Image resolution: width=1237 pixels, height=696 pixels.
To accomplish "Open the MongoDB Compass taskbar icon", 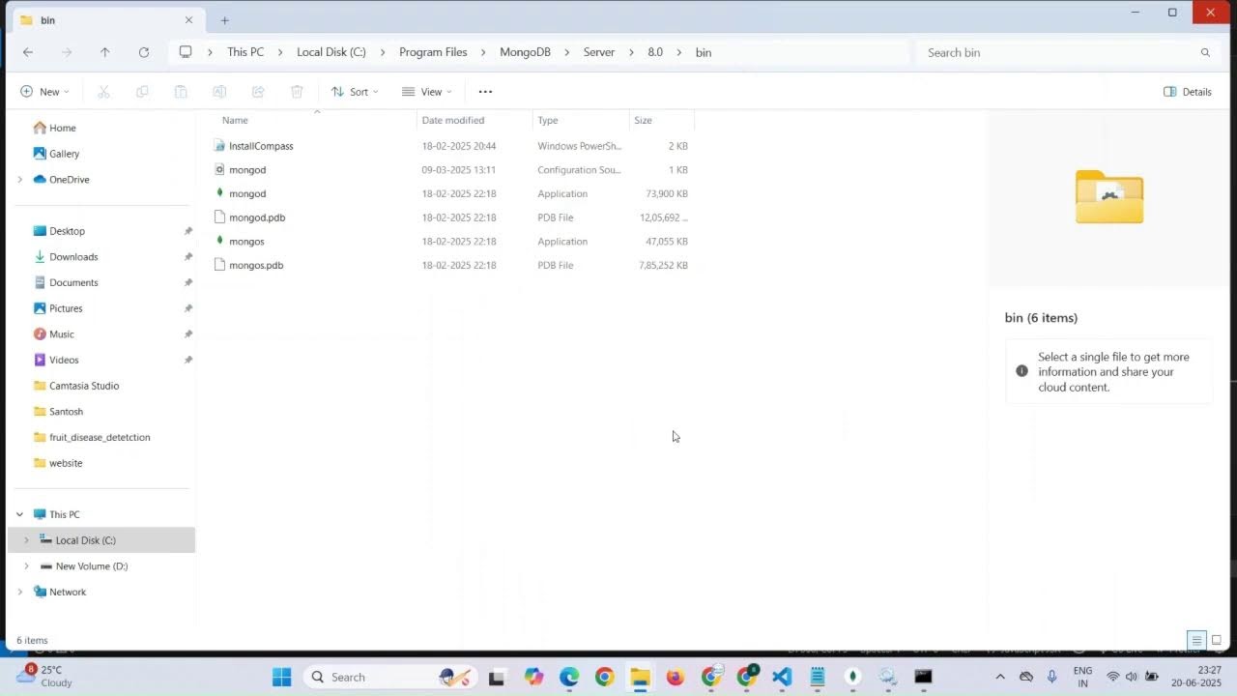I will (x=852, y=677).
